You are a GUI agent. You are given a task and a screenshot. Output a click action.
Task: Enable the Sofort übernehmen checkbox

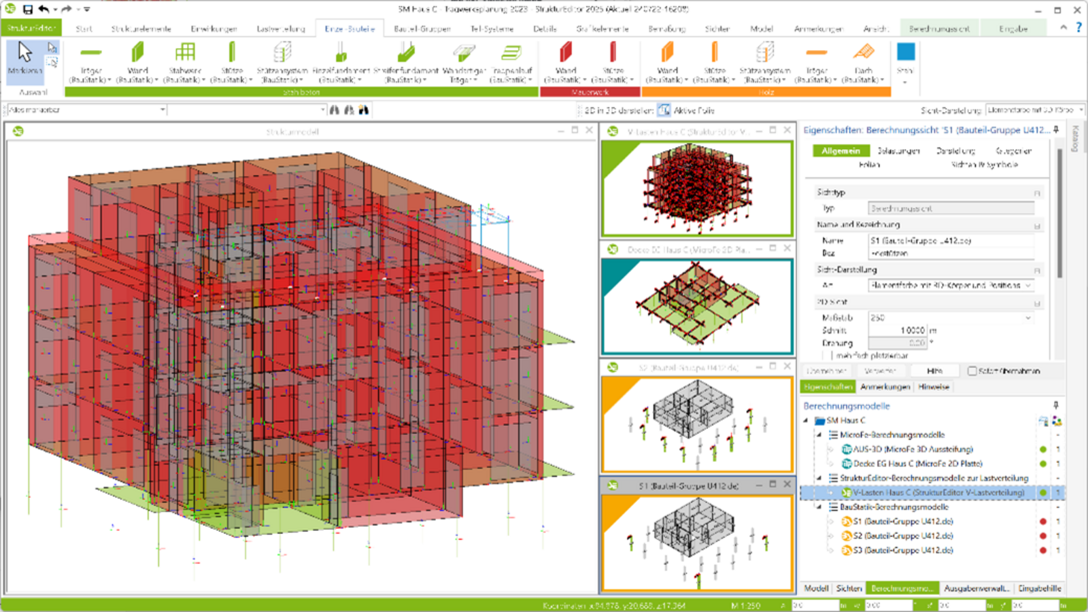(972, 371)
